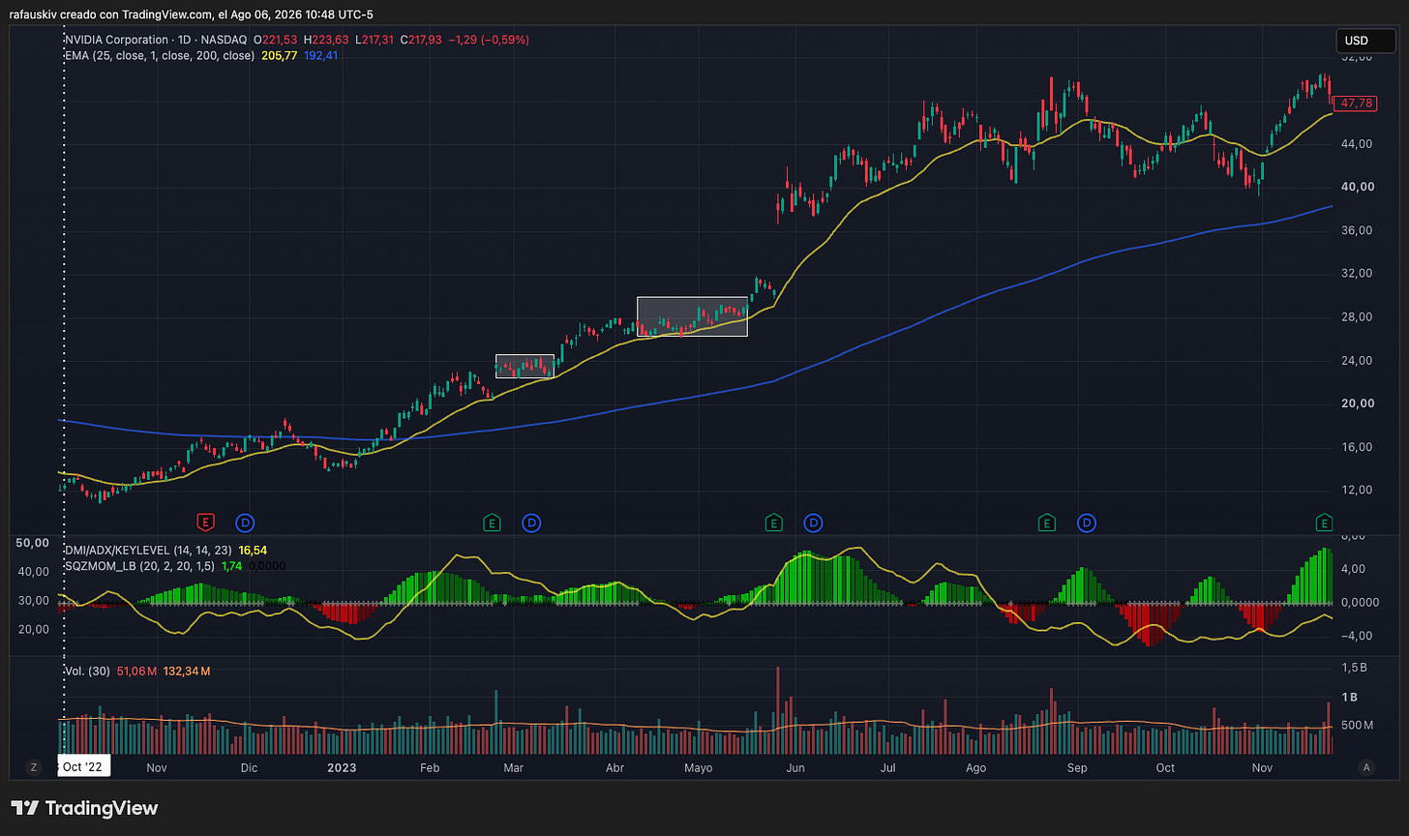Click the price change −1,29 (−0,59%)

coord(488,40)
